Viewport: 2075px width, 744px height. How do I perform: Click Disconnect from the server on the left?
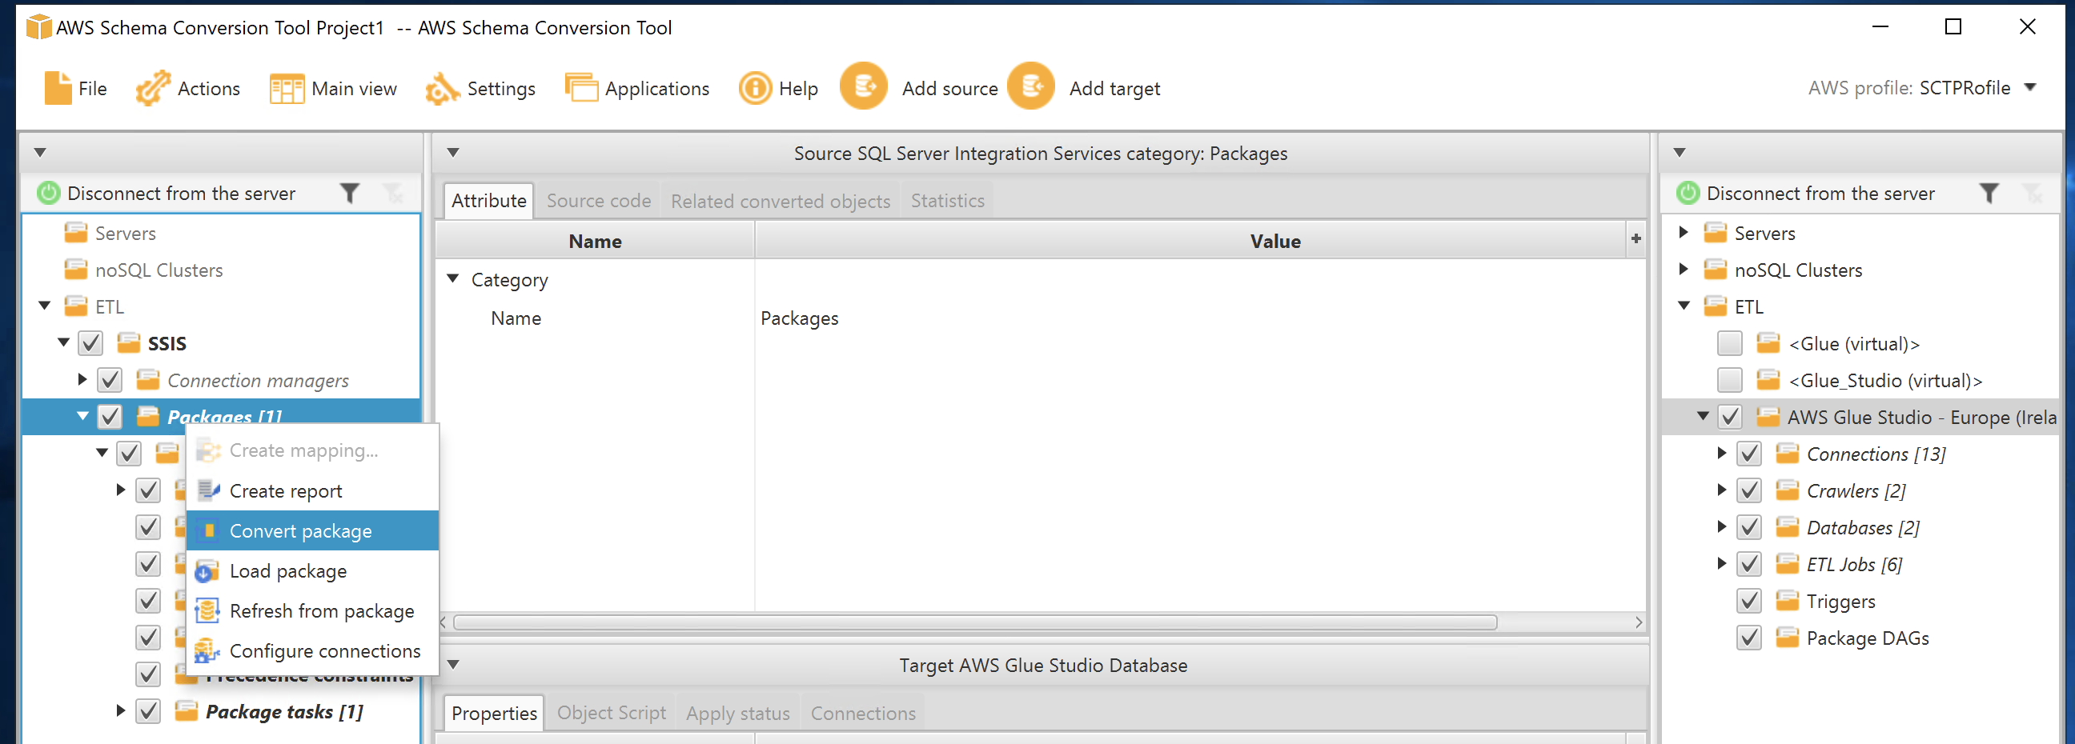(x=179, y=194)
